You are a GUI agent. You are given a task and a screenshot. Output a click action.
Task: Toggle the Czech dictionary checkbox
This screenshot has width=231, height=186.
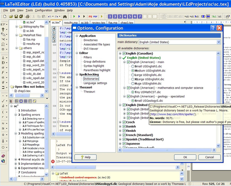click(x=124, y=122)
